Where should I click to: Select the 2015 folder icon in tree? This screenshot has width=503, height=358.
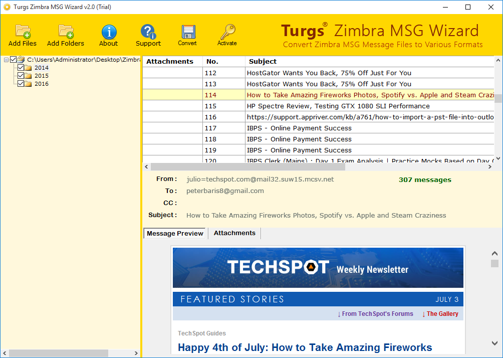[x=28, y=76]
